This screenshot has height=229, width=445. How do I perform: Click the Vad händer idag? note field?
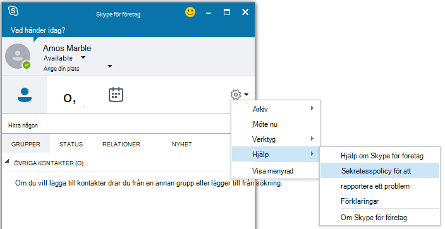point(38,30)
